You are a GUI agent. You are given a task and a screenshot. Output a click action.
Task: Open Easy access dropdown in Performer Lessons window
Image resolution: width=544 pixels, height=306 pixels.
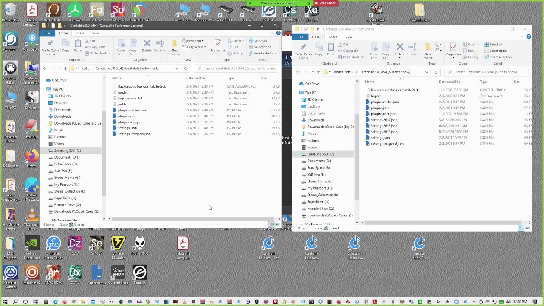[193, 47]
